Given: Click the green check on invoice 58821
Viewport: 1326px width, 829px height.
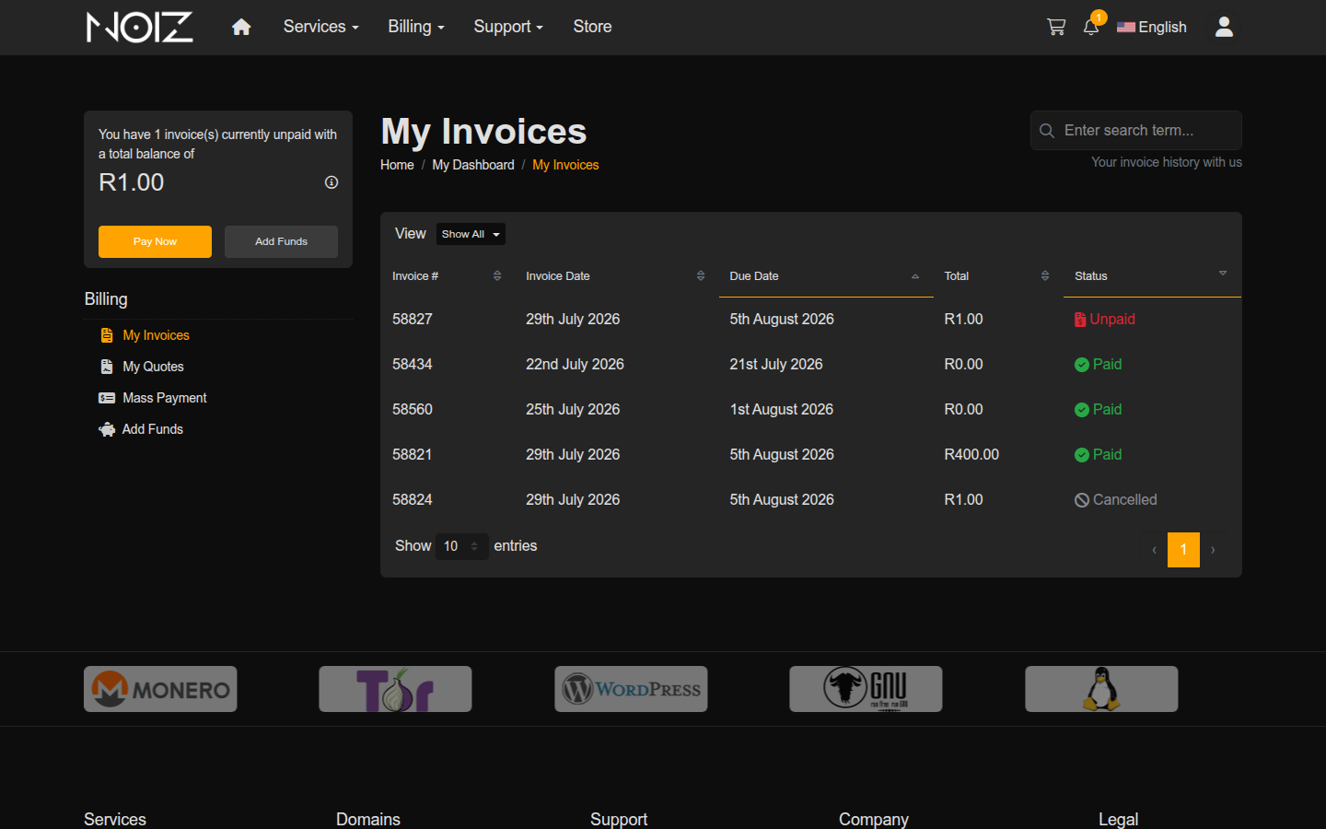Looking at the screenshot, I should [x=1082, y=455].
